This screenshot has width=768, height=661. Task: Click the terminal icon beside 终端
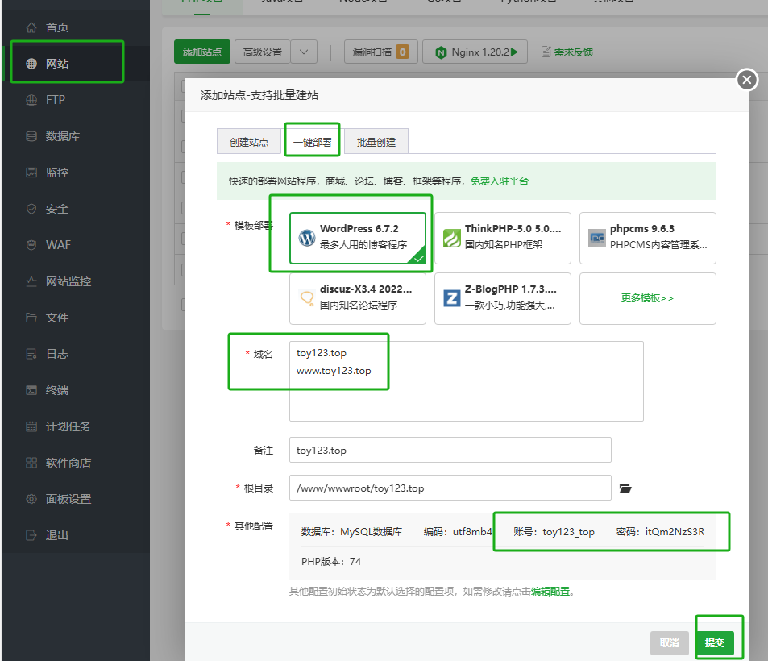31,390
